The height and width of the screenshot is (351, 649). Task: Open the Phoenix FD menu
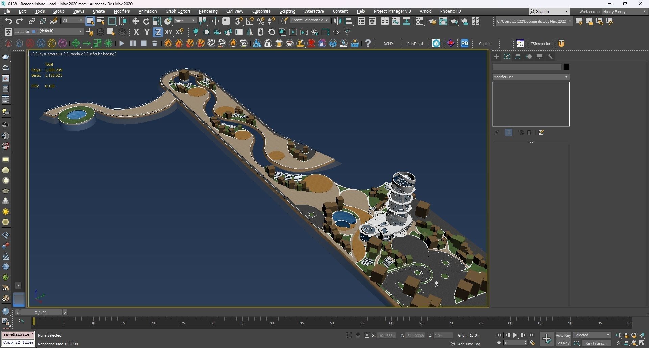(x=450, y=11)
